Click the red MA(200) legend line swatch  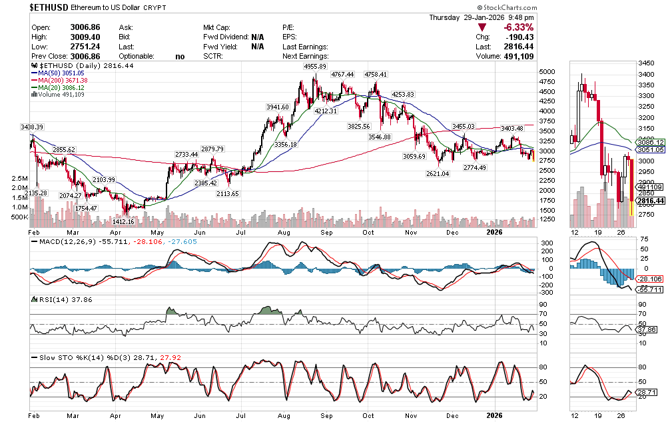[35, 81]
